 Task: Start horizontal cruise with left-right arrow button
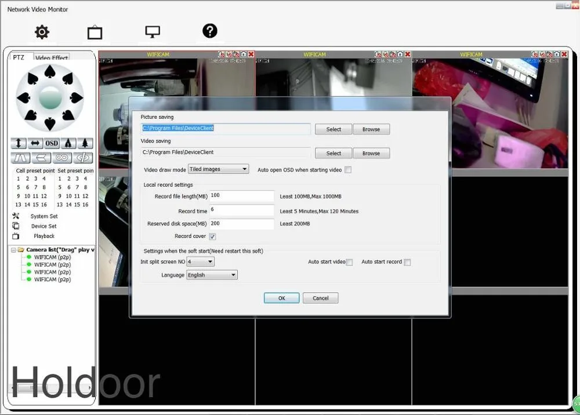[35, 143]
